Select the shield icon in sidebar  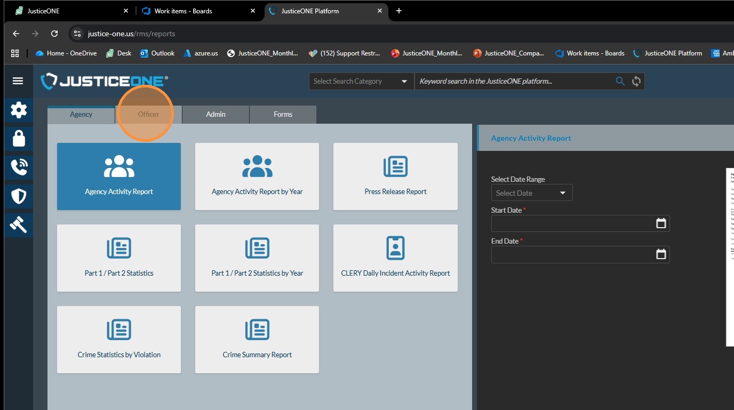pyautogui.click(x=19, y=196)
